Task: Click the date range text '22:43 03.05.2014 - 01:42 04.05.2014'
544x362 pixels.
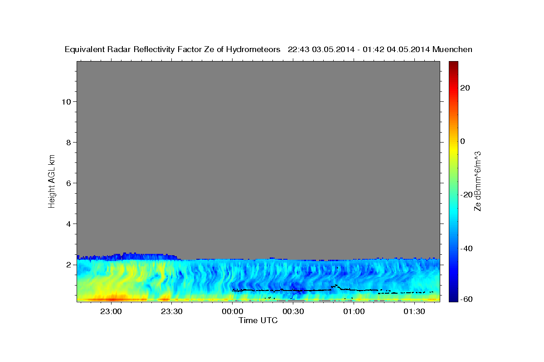Action: click(x=359, y=50)
